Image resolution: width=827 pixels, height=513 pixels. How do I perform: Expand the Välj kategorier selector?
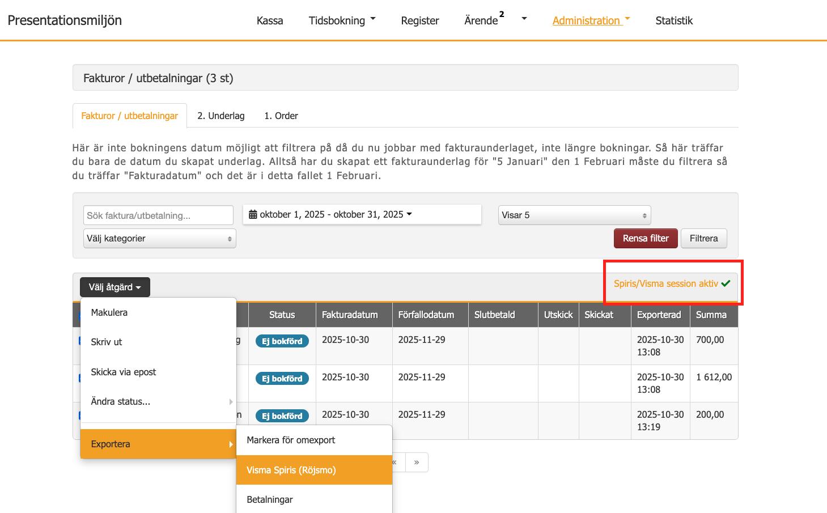(x=160, y=239)
